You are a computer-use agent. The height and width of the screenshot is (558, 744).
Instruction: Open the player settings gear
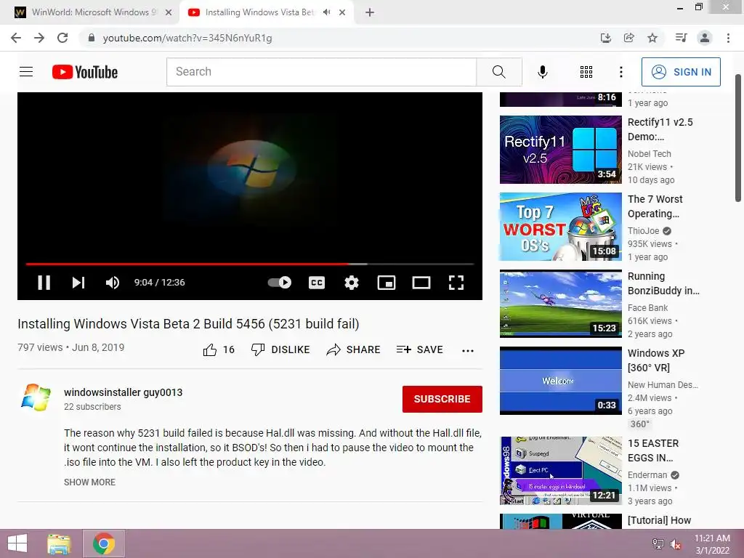pos(352,283)
